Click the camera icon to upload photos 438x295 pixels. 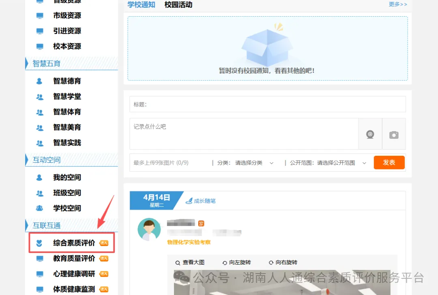tap(394, 134)
